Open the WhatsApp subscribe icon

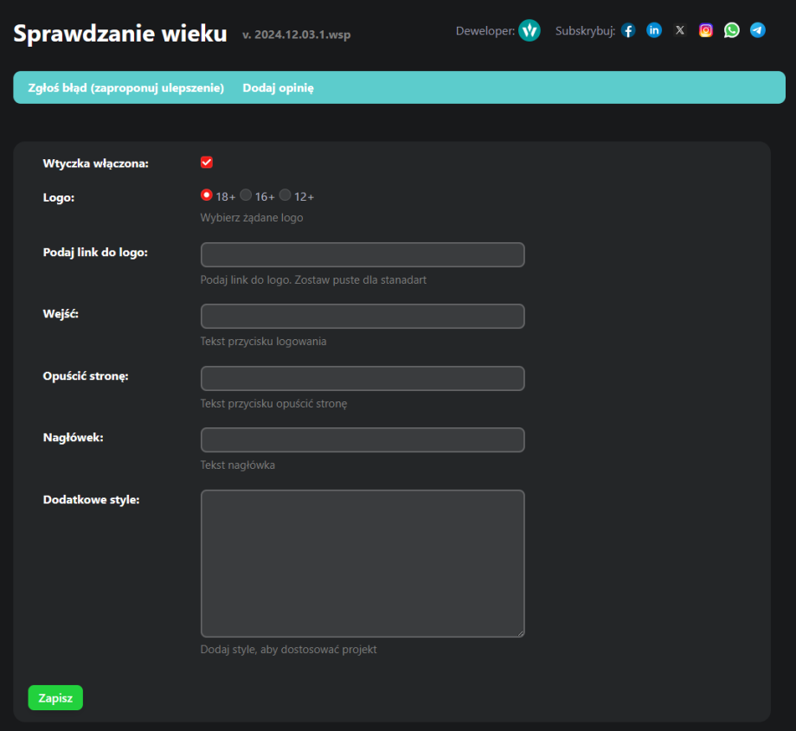pyautogui.click(x=731, y=29)
